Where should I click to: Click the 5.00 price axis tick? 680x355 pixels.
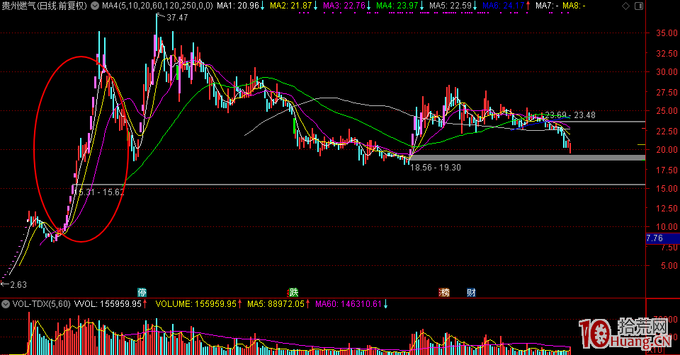click(669, 266)
